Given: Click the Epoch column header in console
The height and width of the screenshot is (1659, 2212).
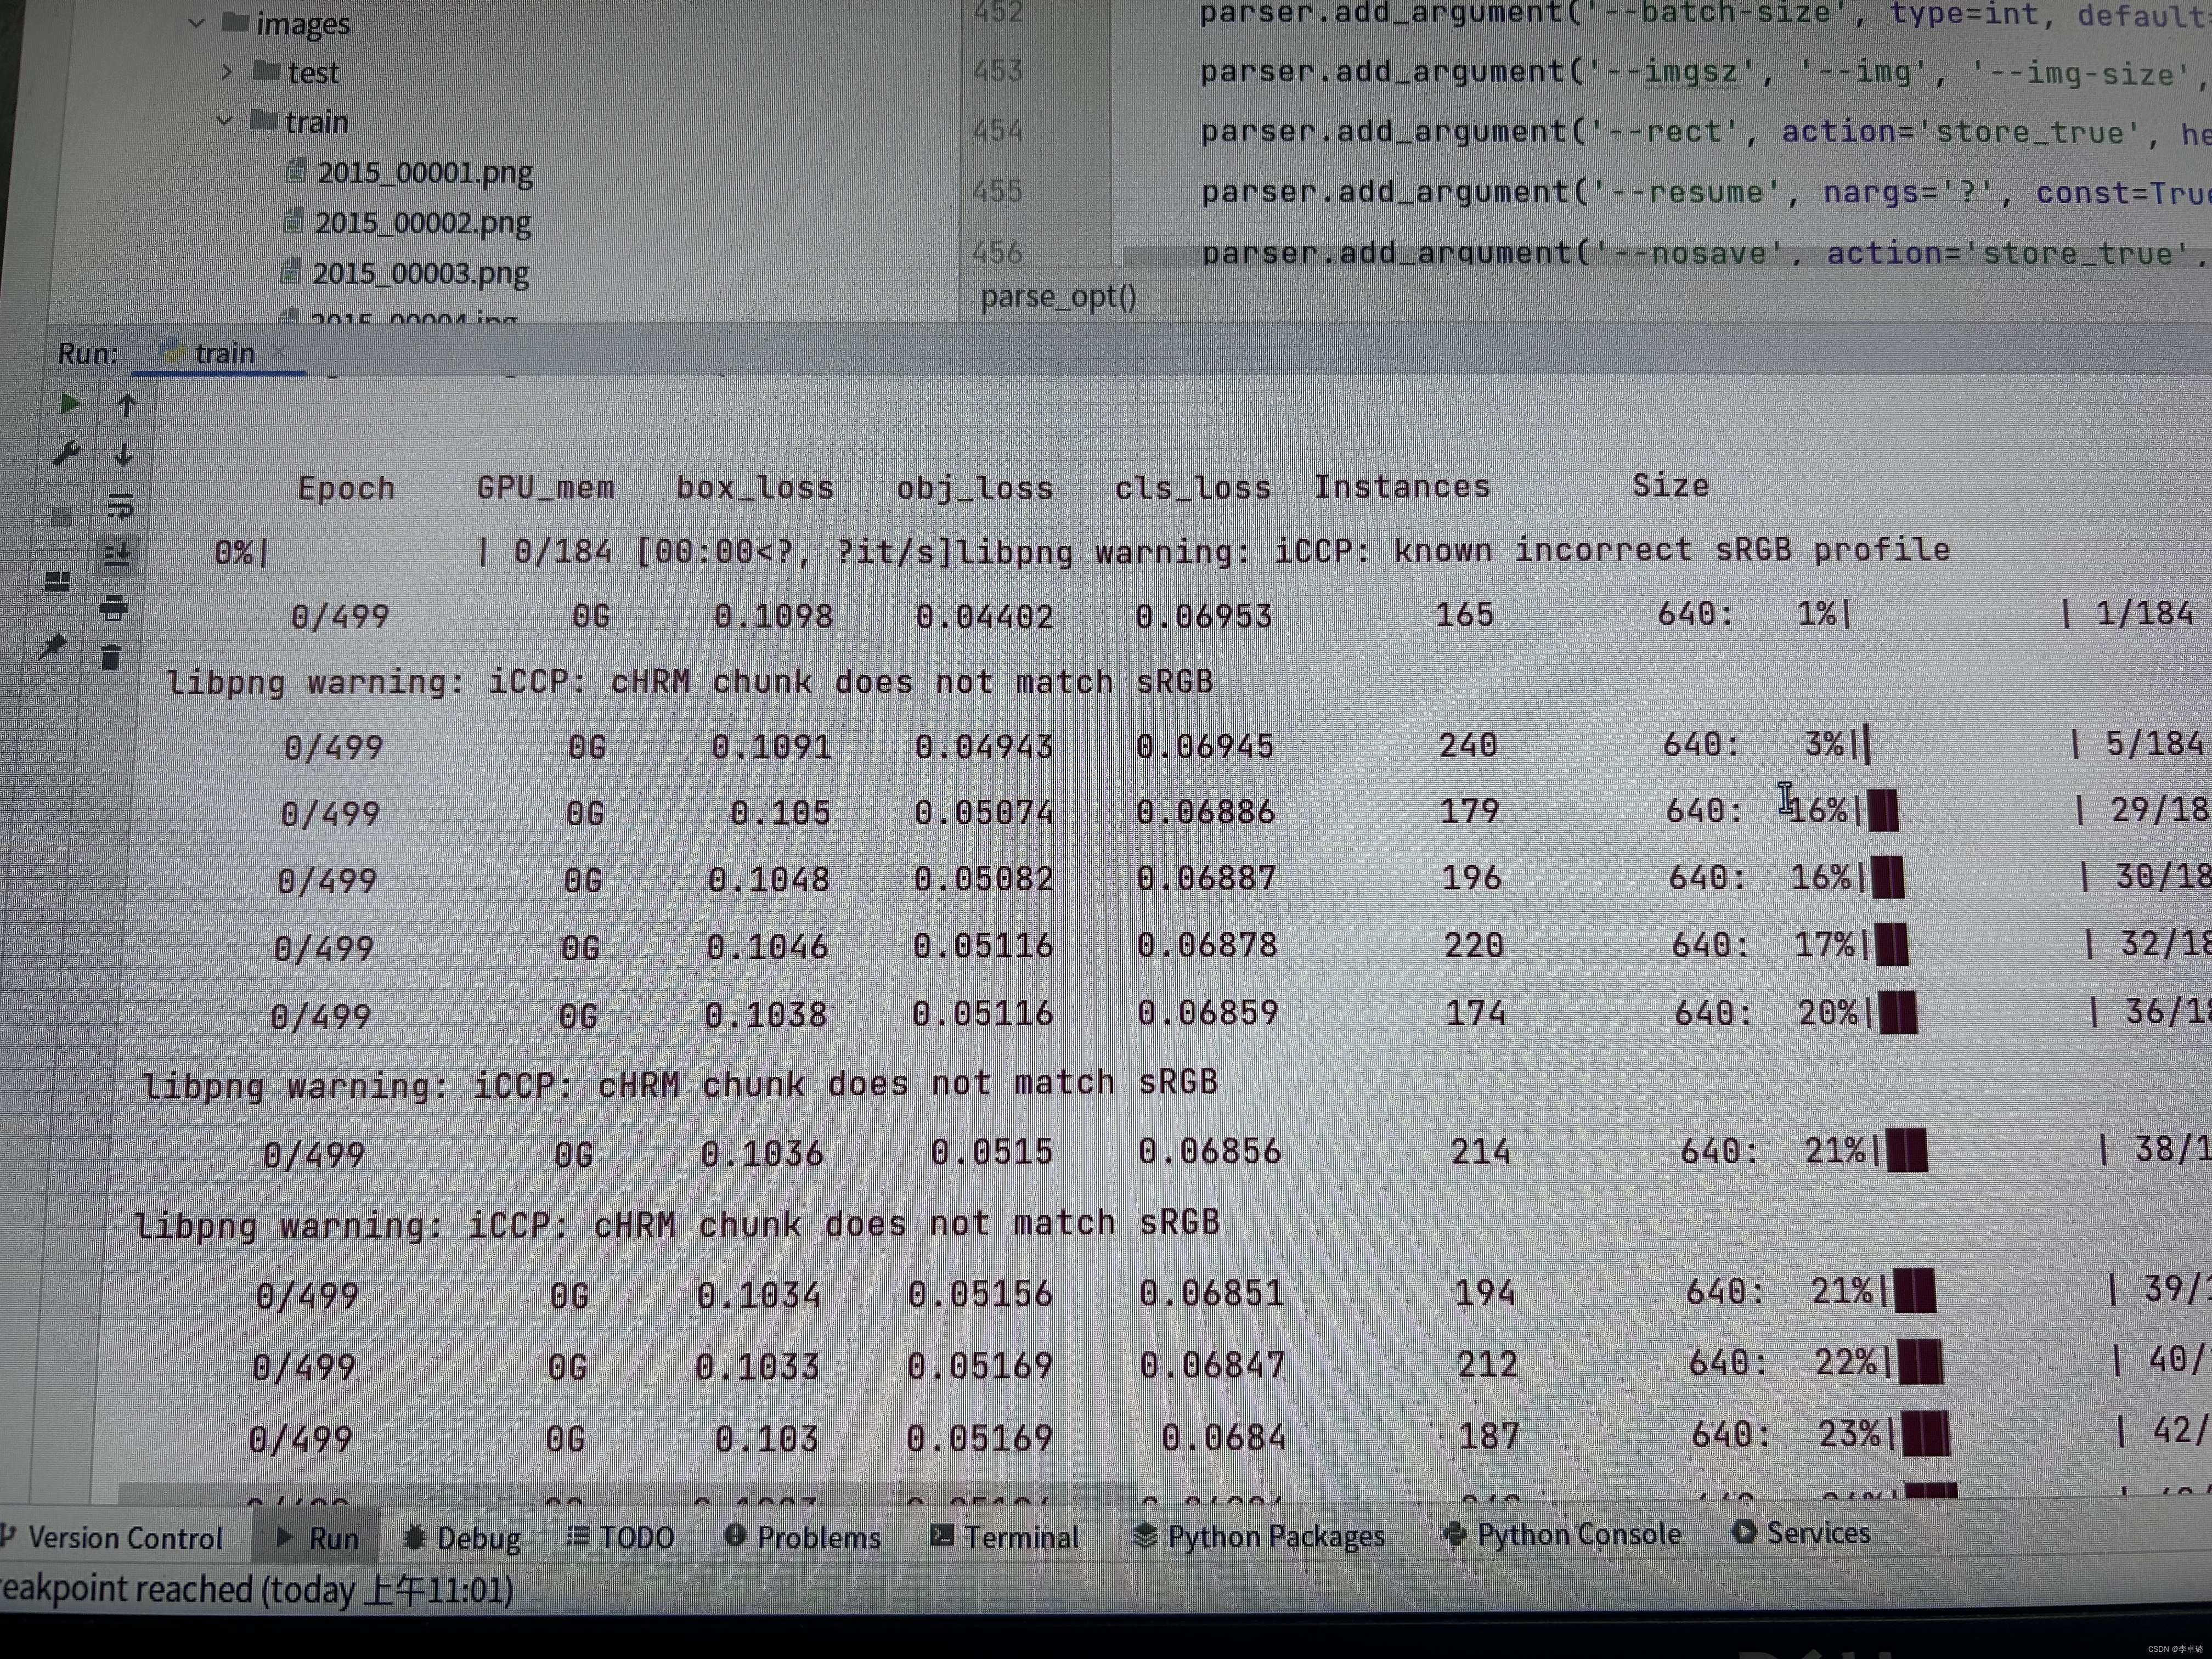Looking at the screenshot, I should click(x=346, y=488).
